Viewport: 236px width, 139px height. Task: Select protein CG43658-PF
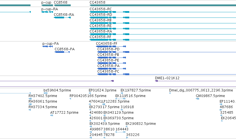pyautogui.click(x=106, y=44)
